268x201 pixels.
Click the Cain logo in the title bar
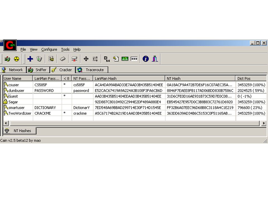[10, 45]
